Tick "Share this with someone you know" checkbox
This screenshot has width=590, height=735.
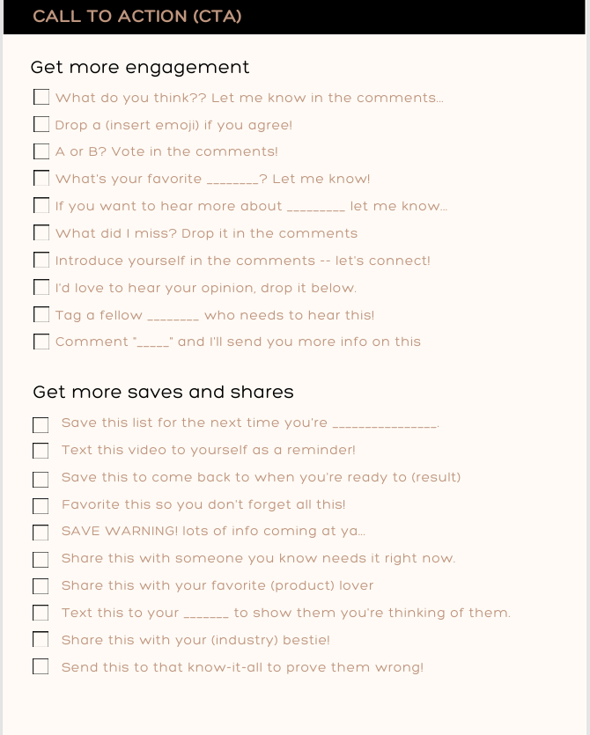coord(41,559)
